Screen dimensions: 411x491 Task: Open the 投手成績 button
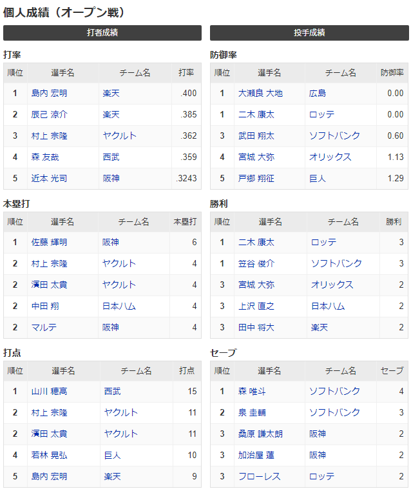click(309, 33)
